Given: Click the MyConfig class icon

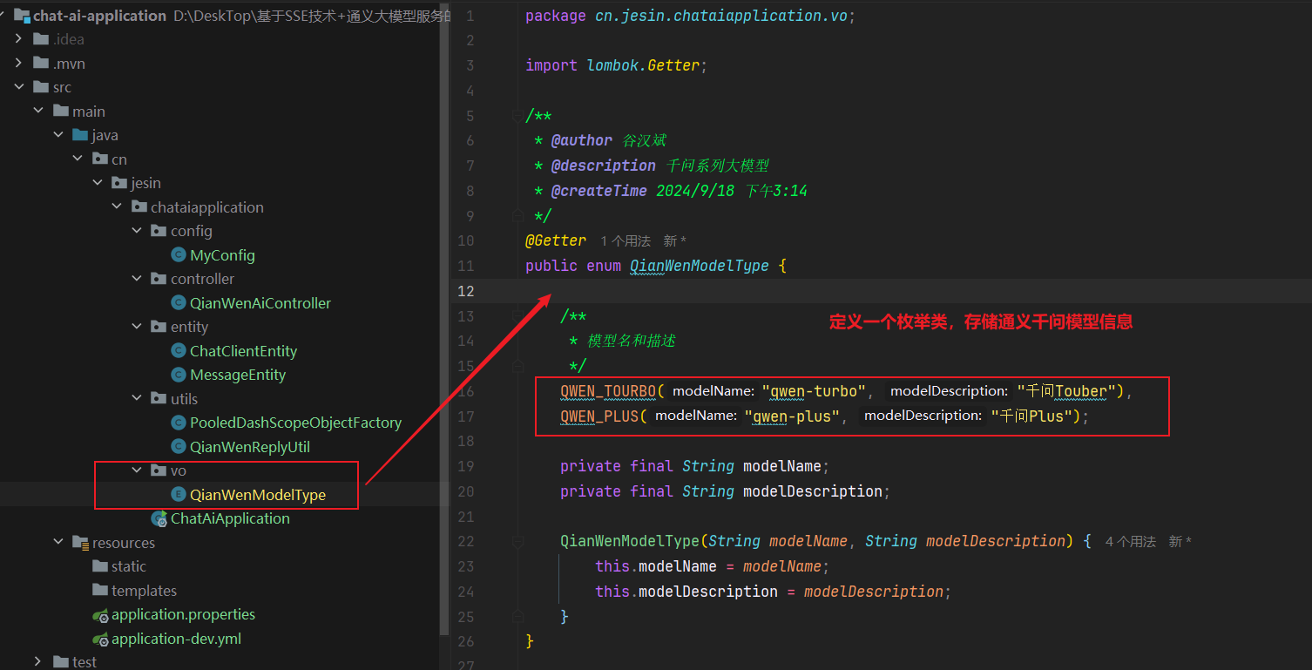Looking at the screenshot, I should pos(179,255).
